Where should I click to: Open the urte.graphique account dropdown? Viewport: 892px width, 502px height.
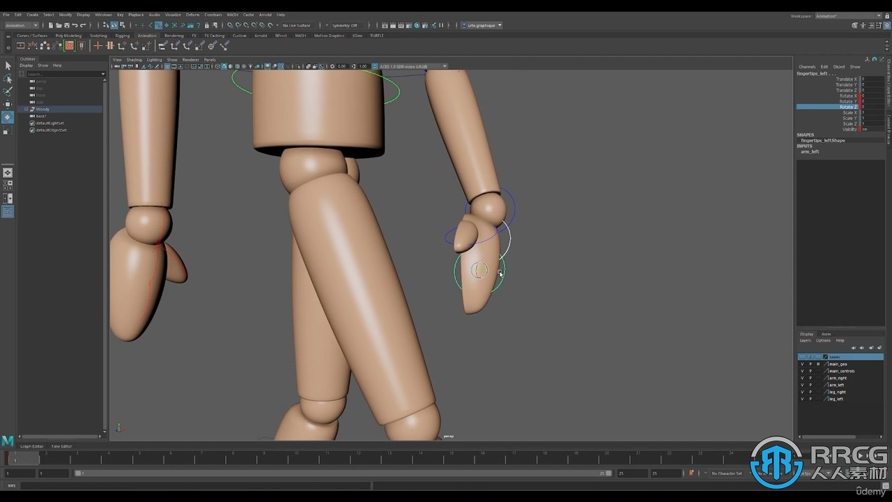tap(482, 25)
